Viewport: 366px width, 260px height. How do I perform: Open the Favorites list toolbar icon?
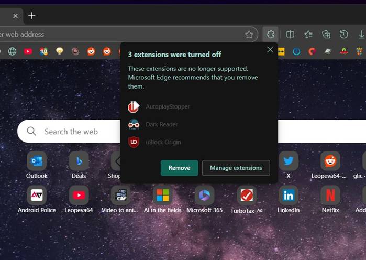pyautogui.click(x=308, y=34)
